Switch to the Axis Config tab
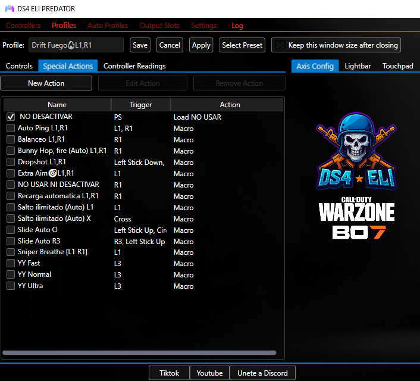 pyautogui.click(x=315, y=66)
